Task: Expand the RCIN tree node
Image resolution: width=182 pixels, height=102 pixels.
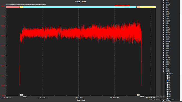Action: click(x=164, y=68)
